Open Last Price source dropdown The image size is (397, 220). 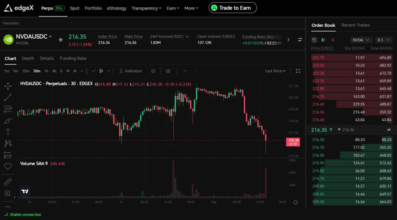[275, 71]
